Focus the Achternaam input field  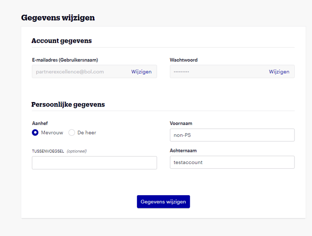coord(232,162)
